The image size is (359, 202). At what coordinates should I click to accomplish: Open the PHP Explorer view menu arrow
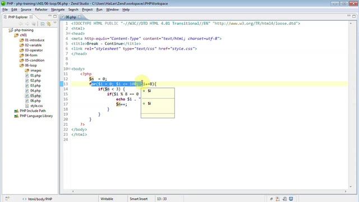55,23
